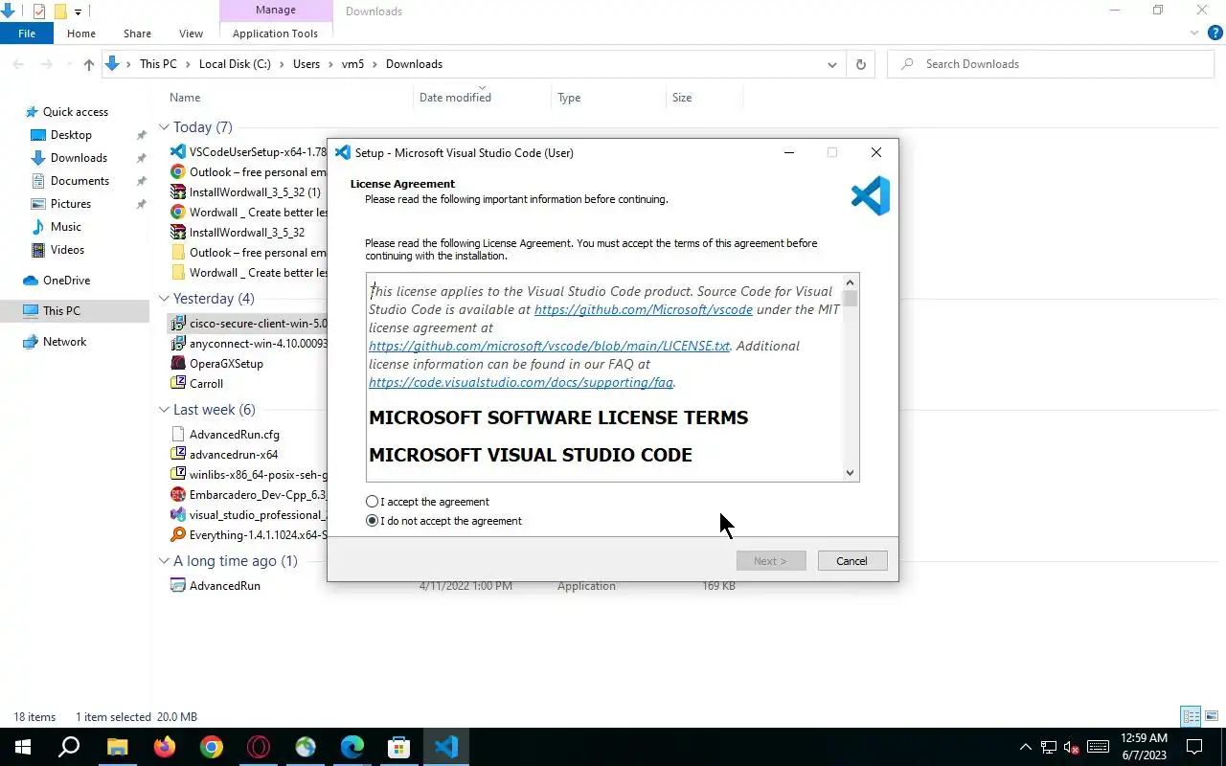Launch Microsoft Edge from taskbar
The height and width of the screenshot is (766, 1226).
click(352, 747)
